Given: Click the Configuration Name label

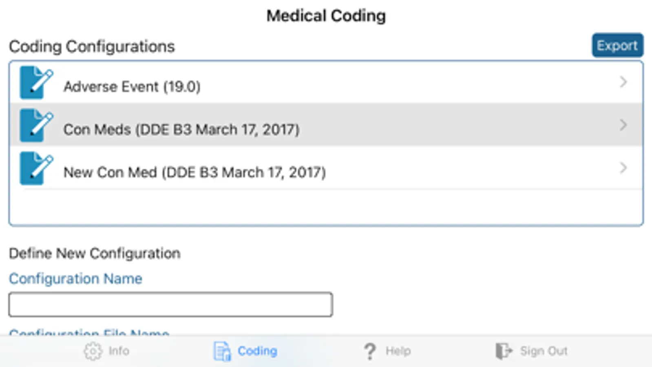Looking at the screenshot, I should click(75, 279).
